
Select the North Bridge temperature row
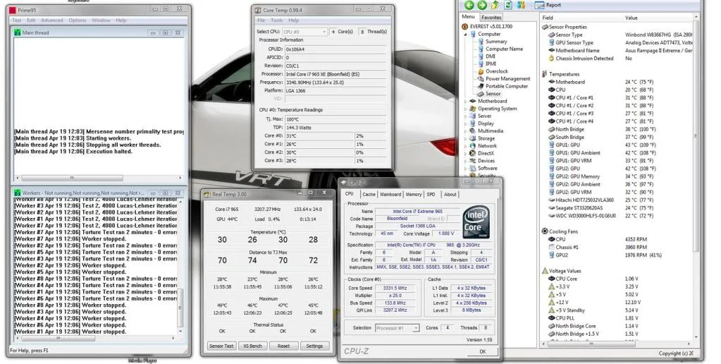[616, 129]
